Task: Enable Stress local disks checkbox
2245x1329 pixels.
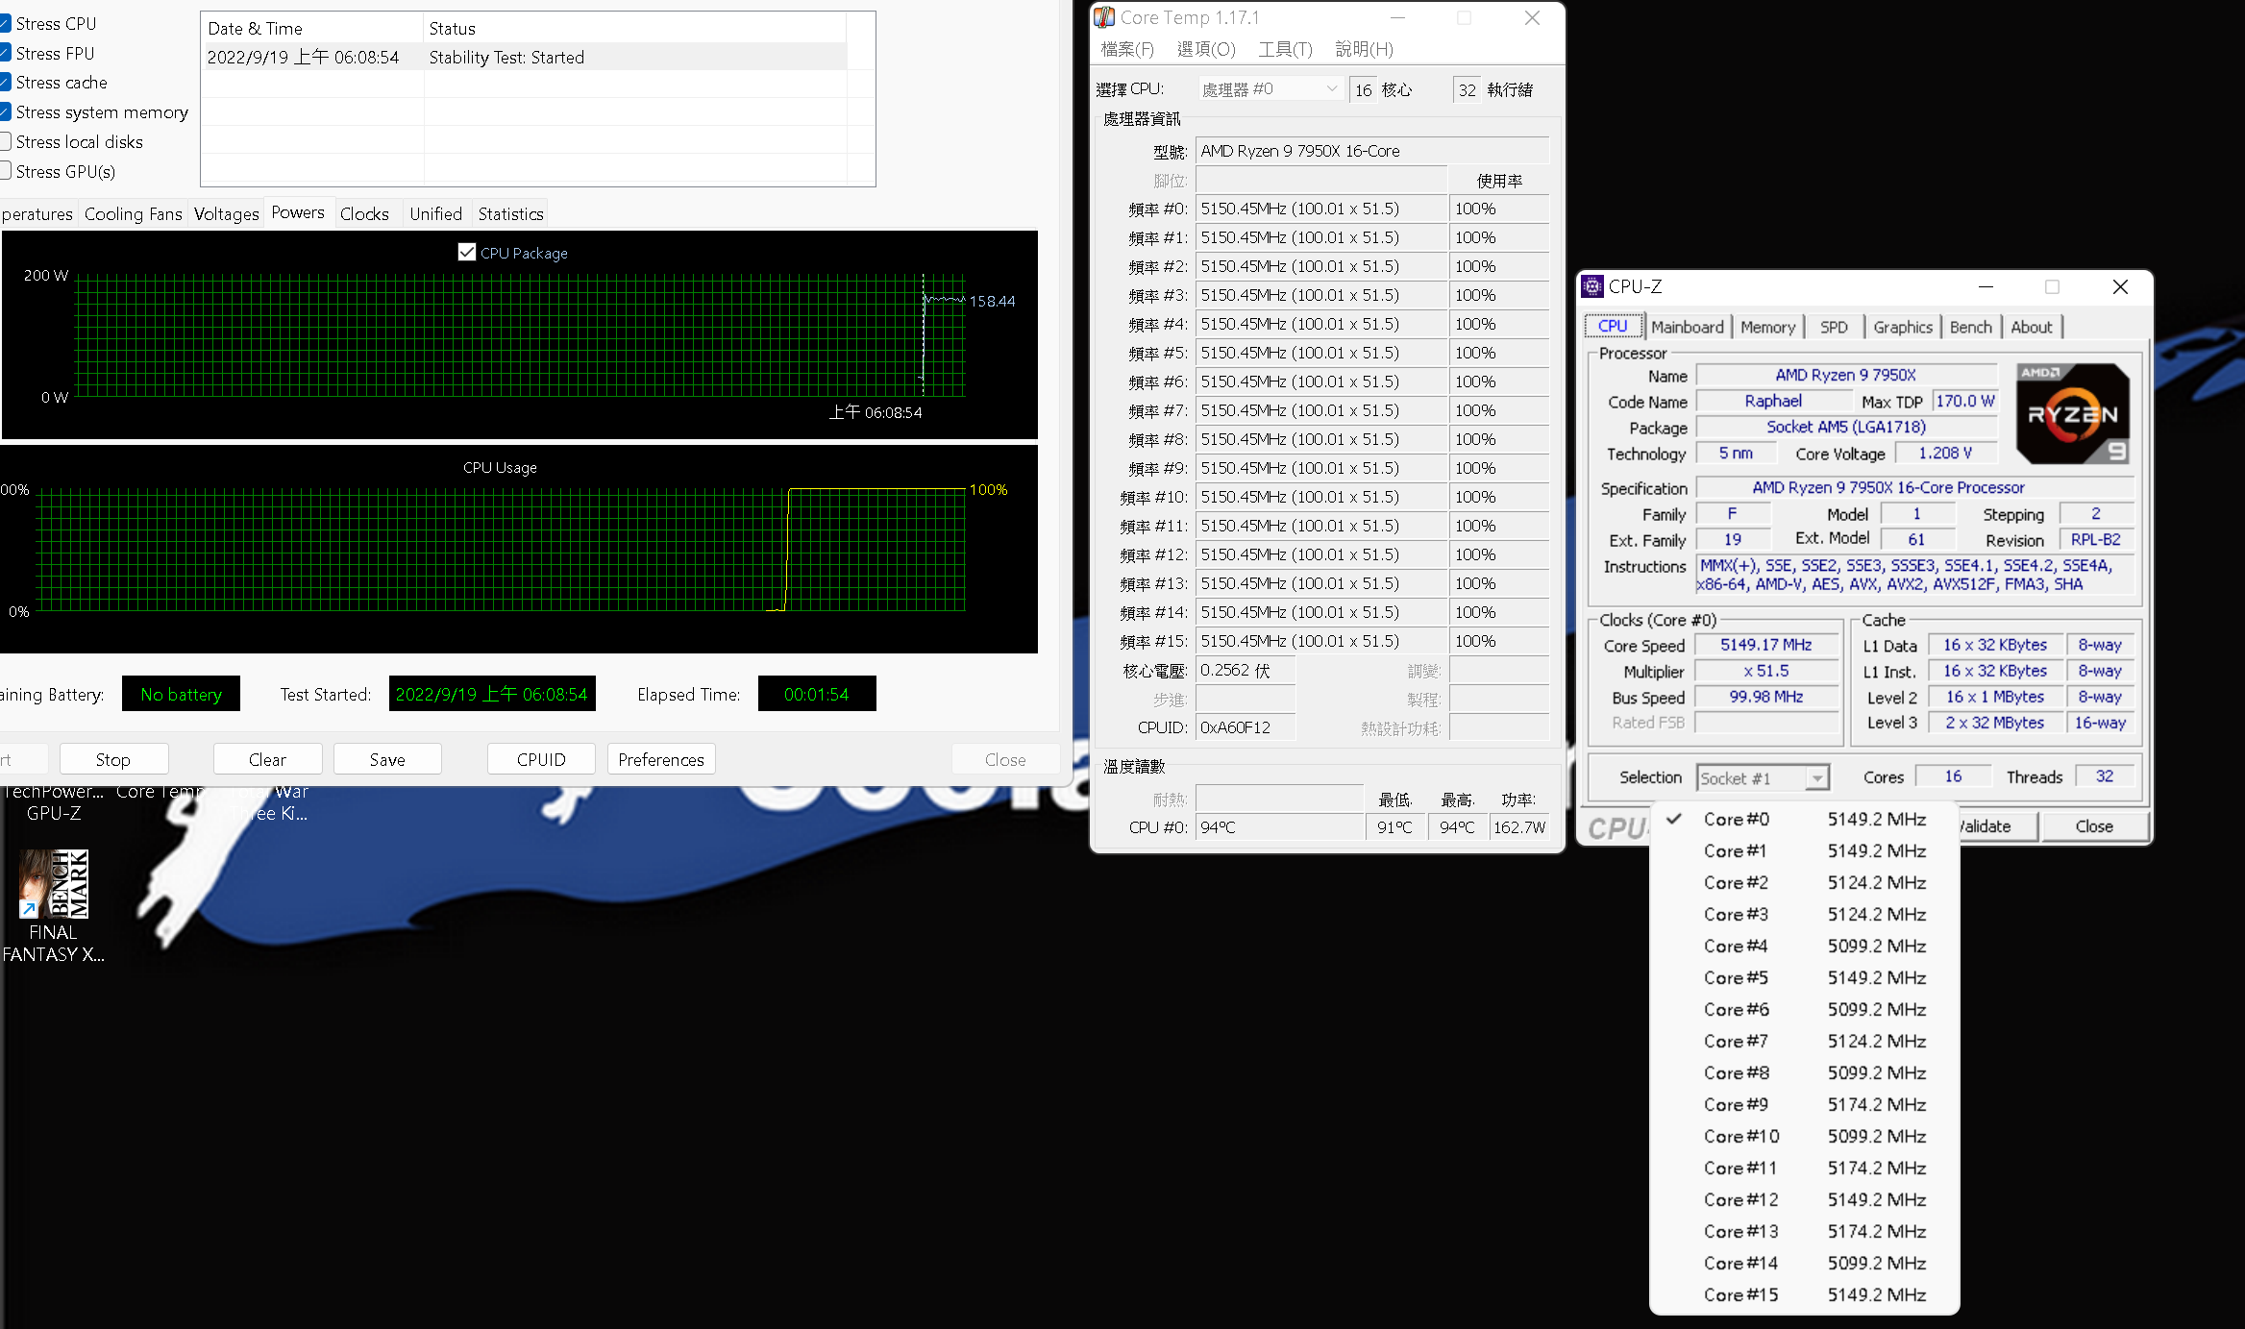Action: click(5, 142)
